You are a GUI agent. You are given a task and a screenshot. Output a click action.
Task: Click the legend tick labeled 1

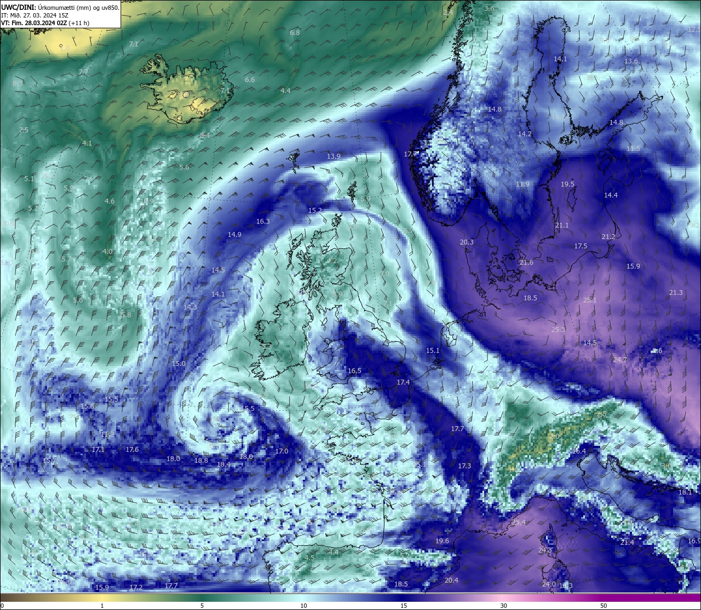pos(102,606)
